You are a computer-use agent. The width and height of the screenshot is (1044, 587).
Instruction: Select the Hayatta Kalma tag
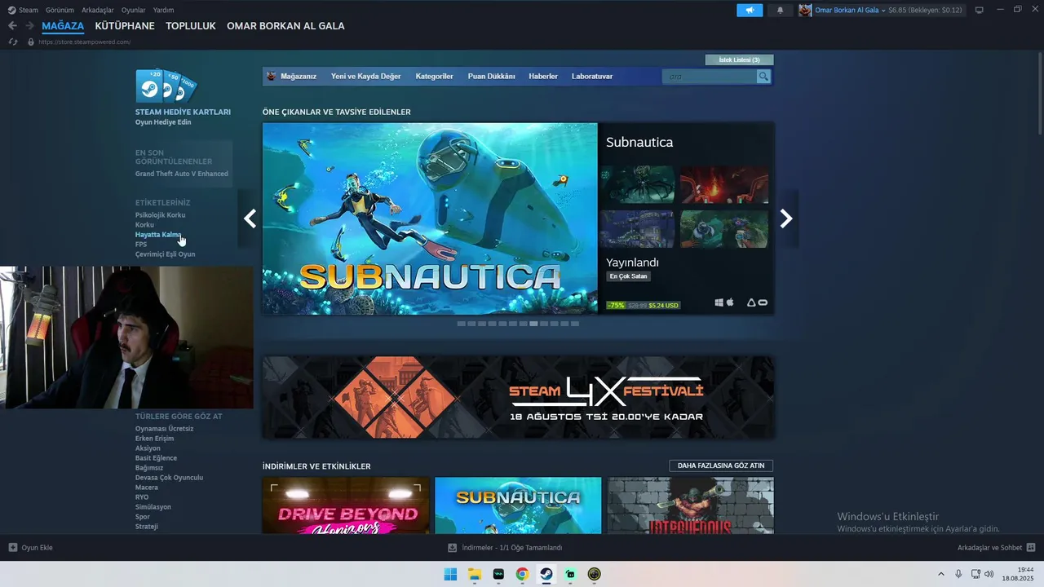click(158, 235)
